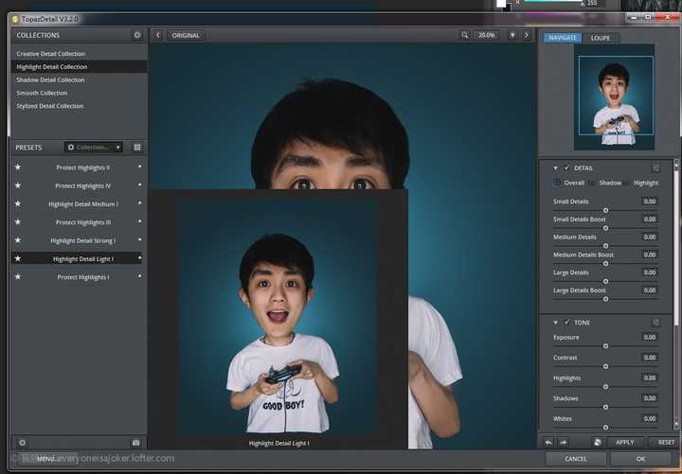
Task: Click previous view arrow beside ORIGINAL
Action: (x=158, y=35)
